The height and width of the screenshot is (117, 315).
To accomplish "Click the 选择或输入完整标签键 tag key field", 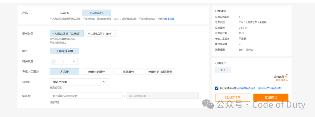I will 86,96.
